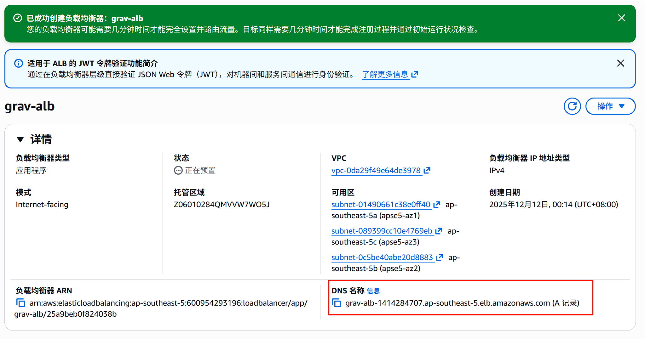645x339 pixels.
Task: Open the 操作 dropdown menu
Action: (x=610, y=106)
